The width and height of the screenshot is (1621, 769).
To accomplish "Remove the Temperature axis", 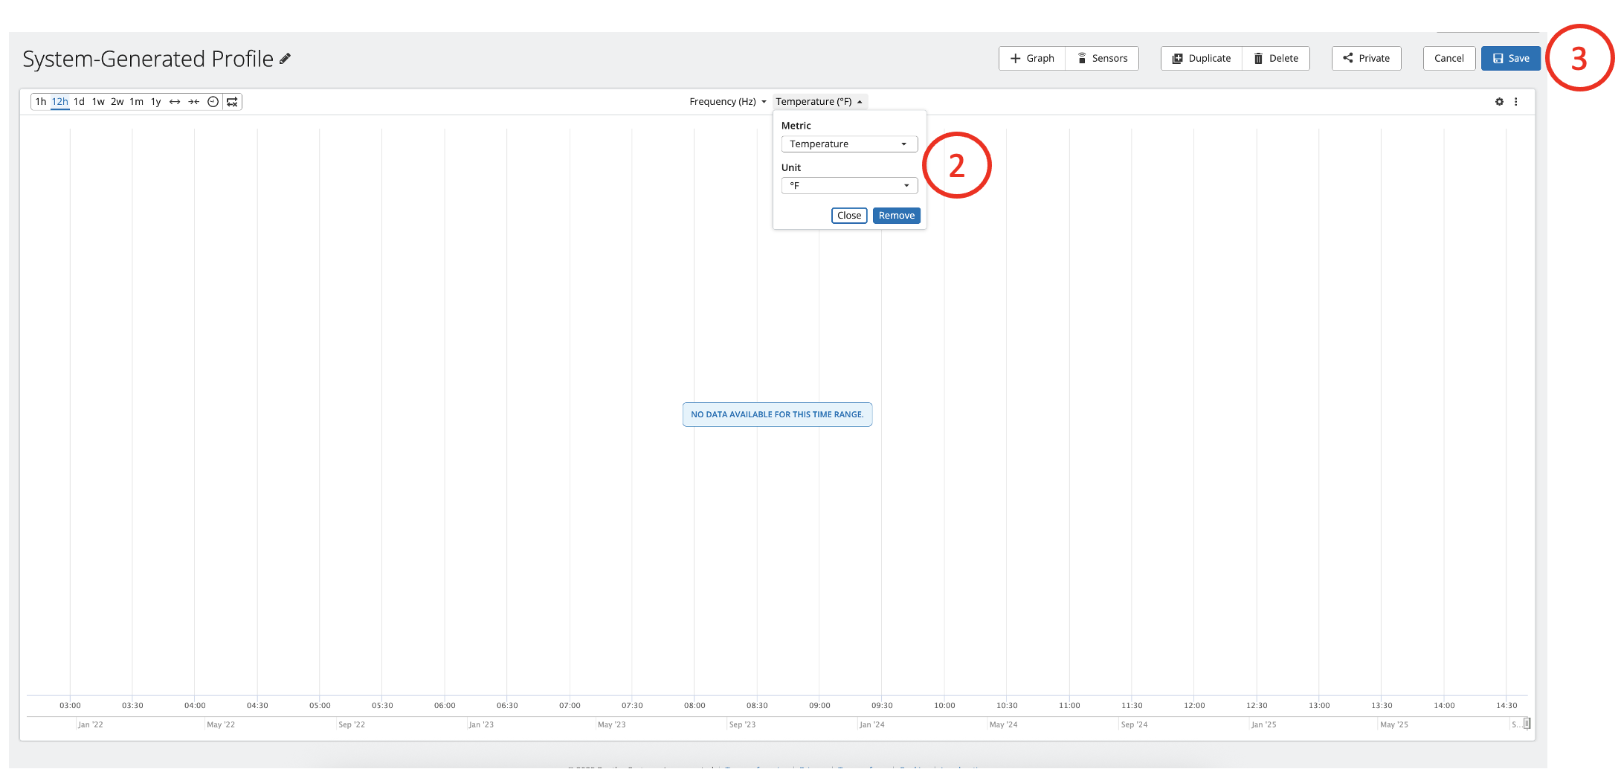I will pyautogui.click(x=897, y=216).
